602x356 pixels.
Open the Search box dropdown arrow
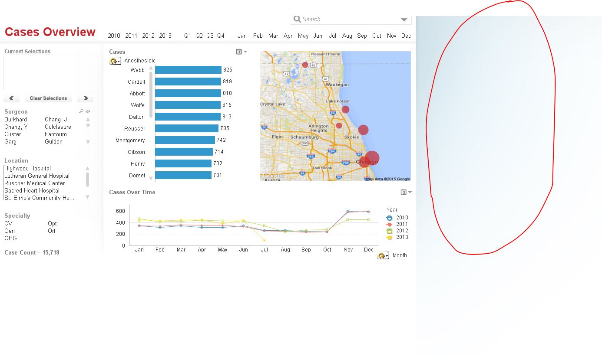click(404, 20)
